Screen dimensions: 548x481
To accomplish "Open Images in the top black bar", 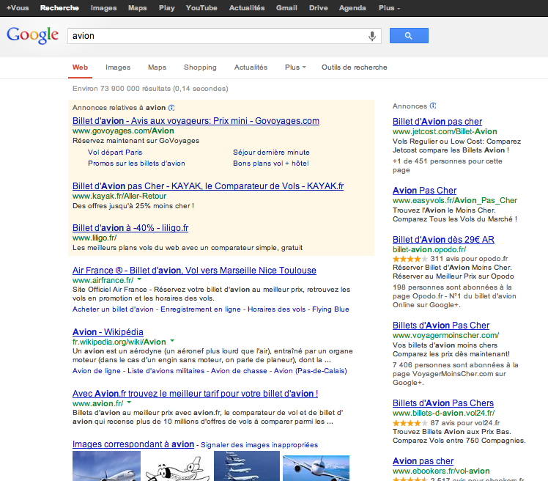I will 103,7.
